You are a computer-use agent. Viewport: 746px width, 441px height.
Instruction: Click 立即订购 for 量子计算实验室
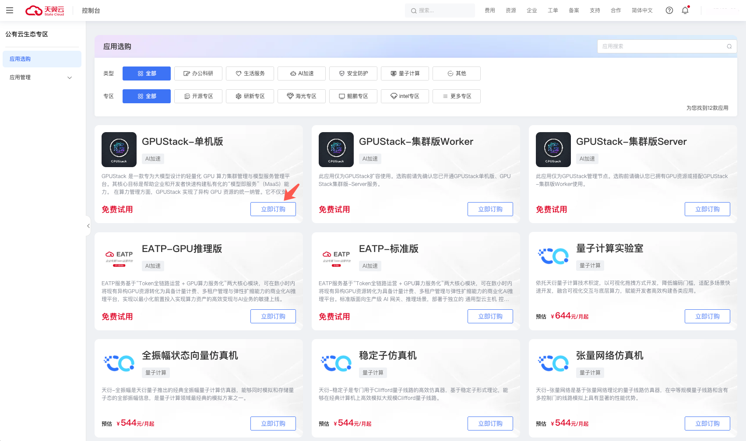pos(707,316)
